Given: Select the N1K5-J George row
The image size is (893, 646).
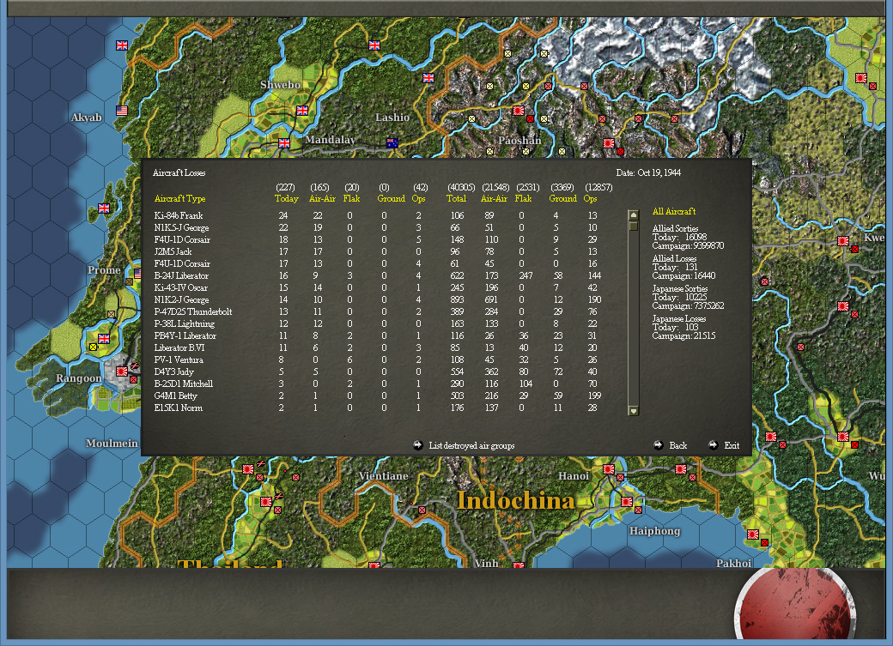Looking at the screenshot, I should pos(376,227).
